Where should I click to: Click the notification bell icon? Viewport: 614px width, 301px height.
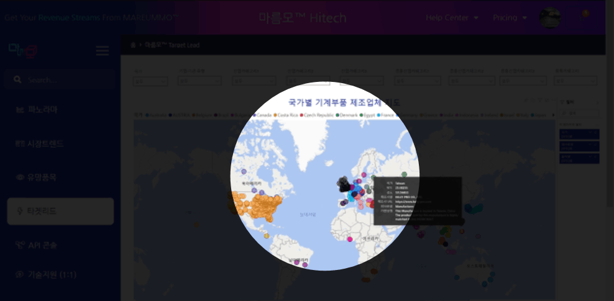pos(585,14)
